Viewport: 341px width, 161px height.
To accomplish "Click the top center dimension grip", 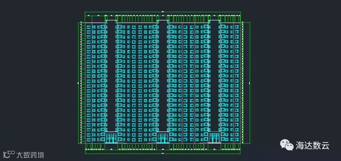I will click(x=163, y=12).
